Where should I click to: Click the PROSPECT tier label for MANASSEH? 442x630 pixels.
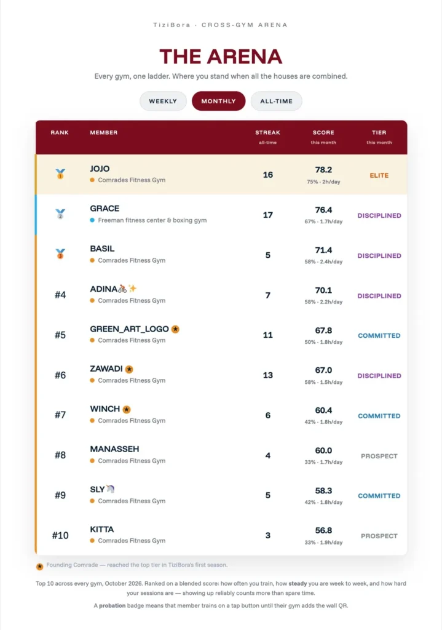coord(379,457)
